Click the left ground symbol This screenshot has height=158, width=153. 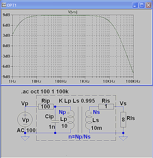(x=25, y=139)
